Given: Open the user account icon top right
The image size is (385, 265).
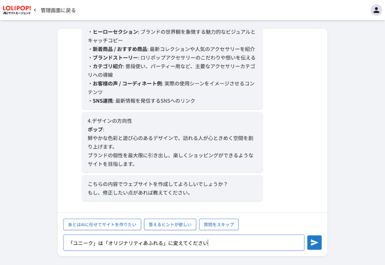Looking at the screenshot, I should tap(376, 10).
